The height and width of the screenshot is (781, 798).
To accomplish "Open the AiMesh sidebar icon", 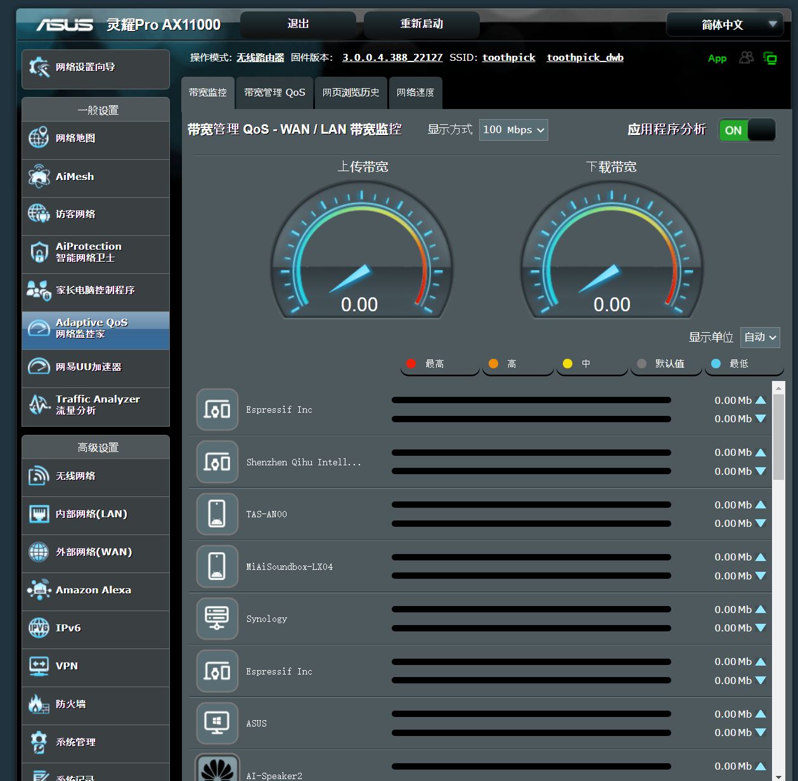I will pyautogui.click(x=39, y=176).
